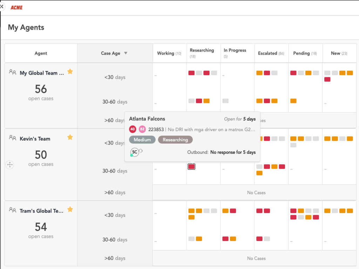Viewport: 359px width, 269px height.
Task: Click the SC agent avatar in the tooltip
Action: point(135,152)
